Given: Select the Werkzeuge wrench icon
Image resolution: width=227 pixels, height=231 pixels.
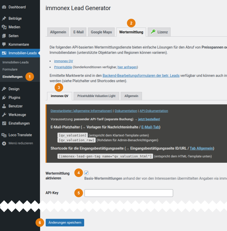Looking at the screenshot, I should pyautogui.click(x=4, y=115).
